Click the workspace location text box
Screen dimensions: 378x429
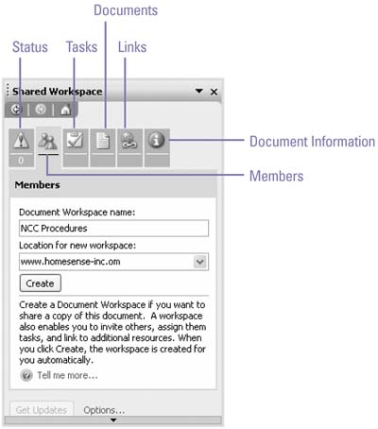coord(107,262)
